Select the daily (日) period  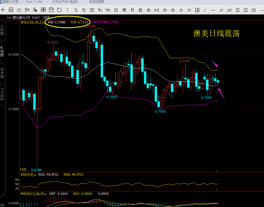click(116, 10)
